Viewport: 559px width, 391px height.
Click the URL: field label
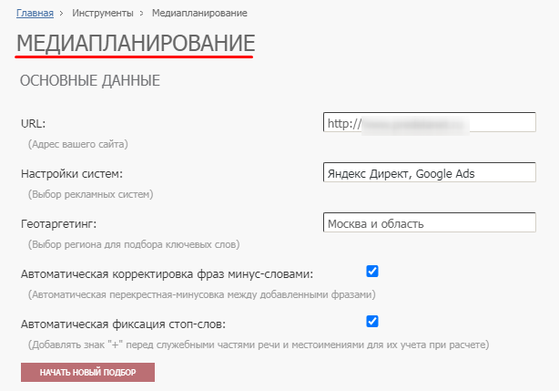[32, 123]
